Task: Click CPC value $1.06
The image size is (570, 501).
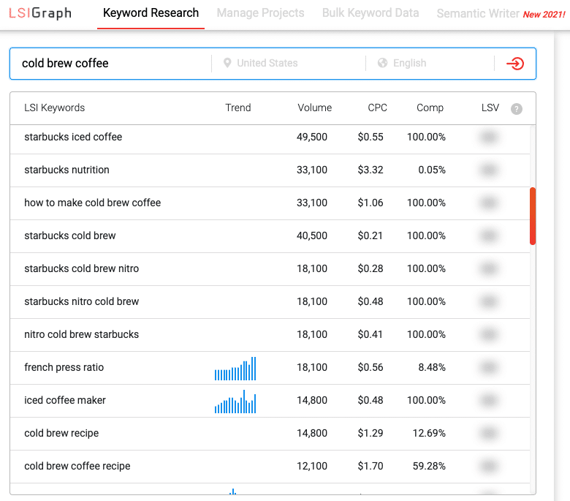Action: (x=370, y=203)
